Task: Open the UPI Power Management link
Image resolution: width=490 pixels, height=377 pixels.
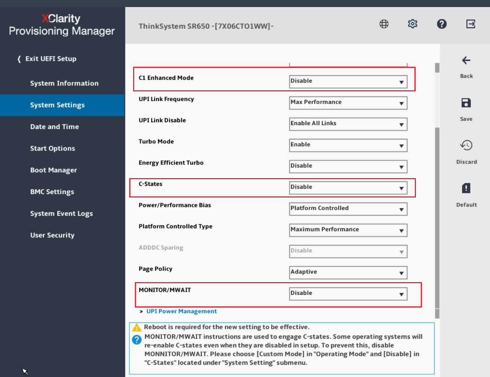Action: point(182,311)
